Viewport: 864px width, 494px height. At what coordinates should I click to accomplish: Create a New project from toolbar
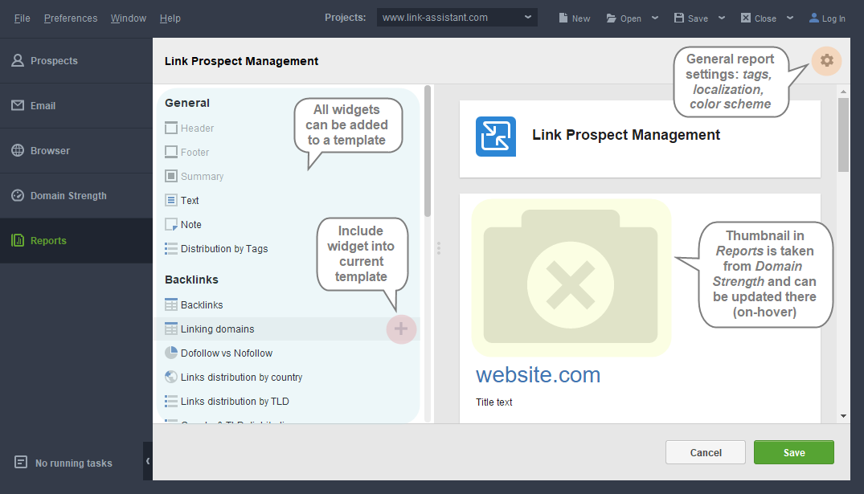574,18
